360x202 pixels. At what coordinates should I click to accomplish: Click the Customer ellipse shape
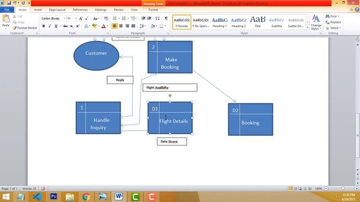96,56
